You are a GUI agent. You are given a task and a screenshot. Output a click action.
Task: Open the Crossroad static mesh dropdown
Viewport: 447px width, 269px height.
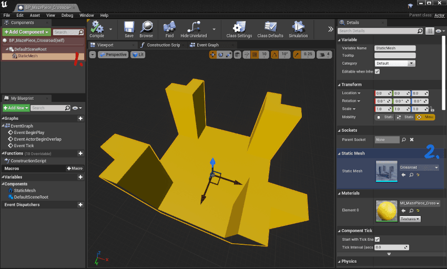tap(419, 168)
